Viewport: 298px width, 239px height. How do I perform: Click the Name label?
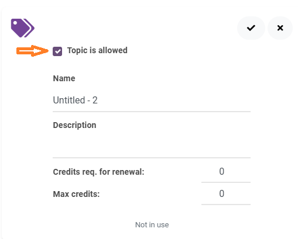pos(64,78)
